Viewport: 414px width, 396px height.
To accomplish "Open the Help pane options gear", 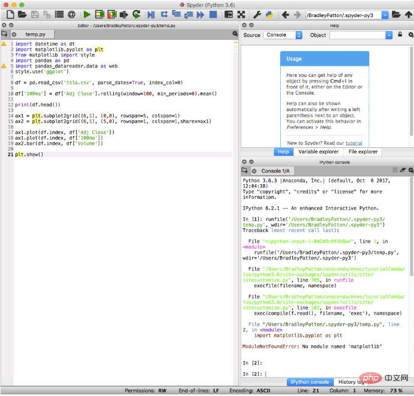I will (x=411, y=35).
